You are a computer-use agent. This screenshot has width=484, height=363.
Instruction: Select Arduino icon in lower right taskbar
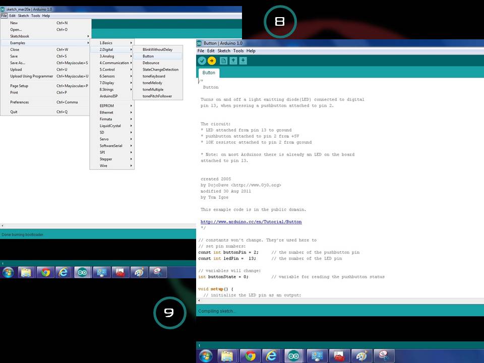[293, 356]
